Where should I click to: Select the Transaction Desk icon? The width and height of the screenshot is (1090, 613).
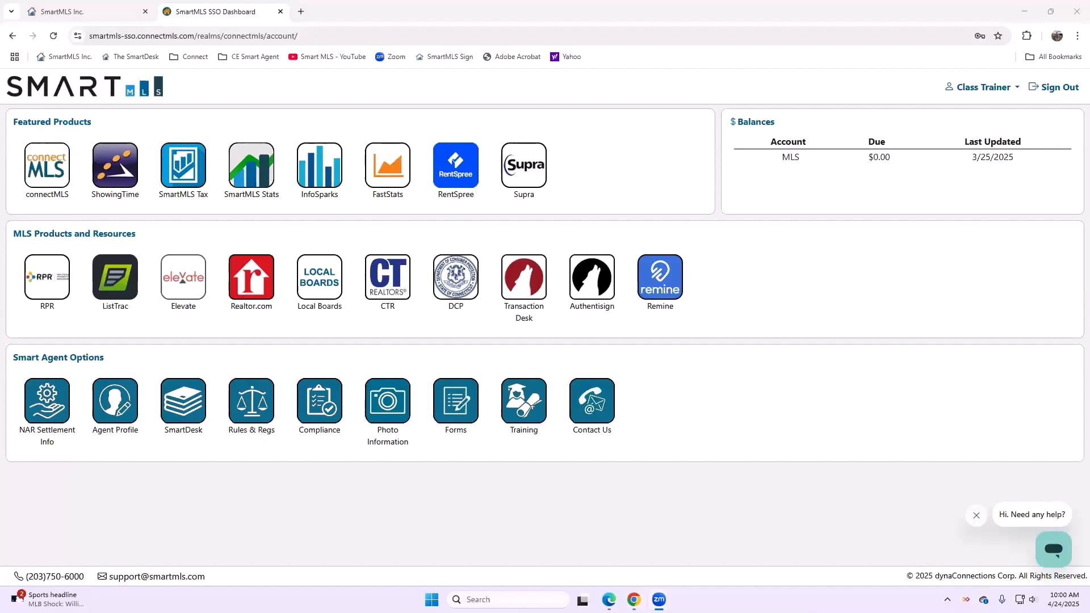pos(523,277)
